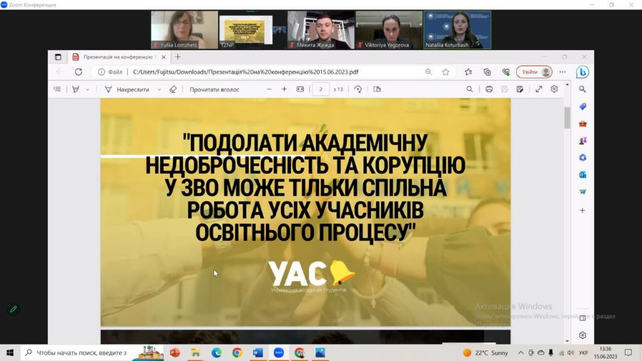Image resolution: width=642 pixels, height=361 pixels.
Task: Expand Накреслити pen options dropdown
Action: (158, 90)
